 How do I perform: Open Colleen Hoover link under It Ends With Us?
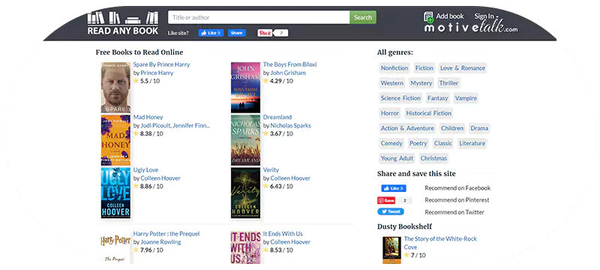click(x=290, y=242)
